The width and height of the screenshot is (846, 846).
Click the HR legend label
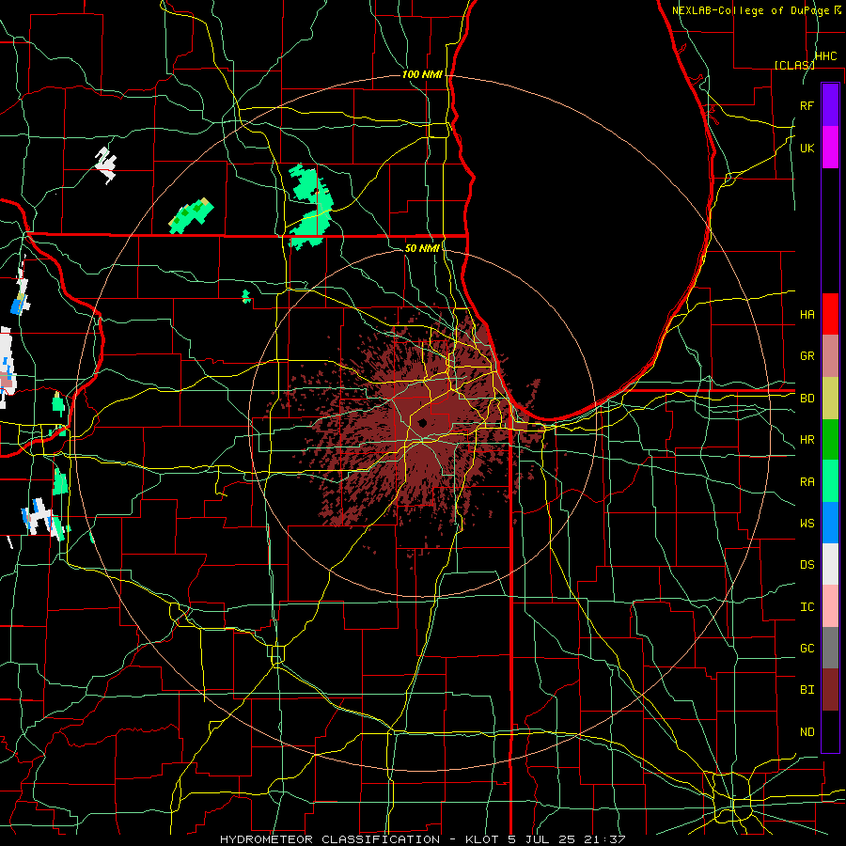(x=807, y=440)
